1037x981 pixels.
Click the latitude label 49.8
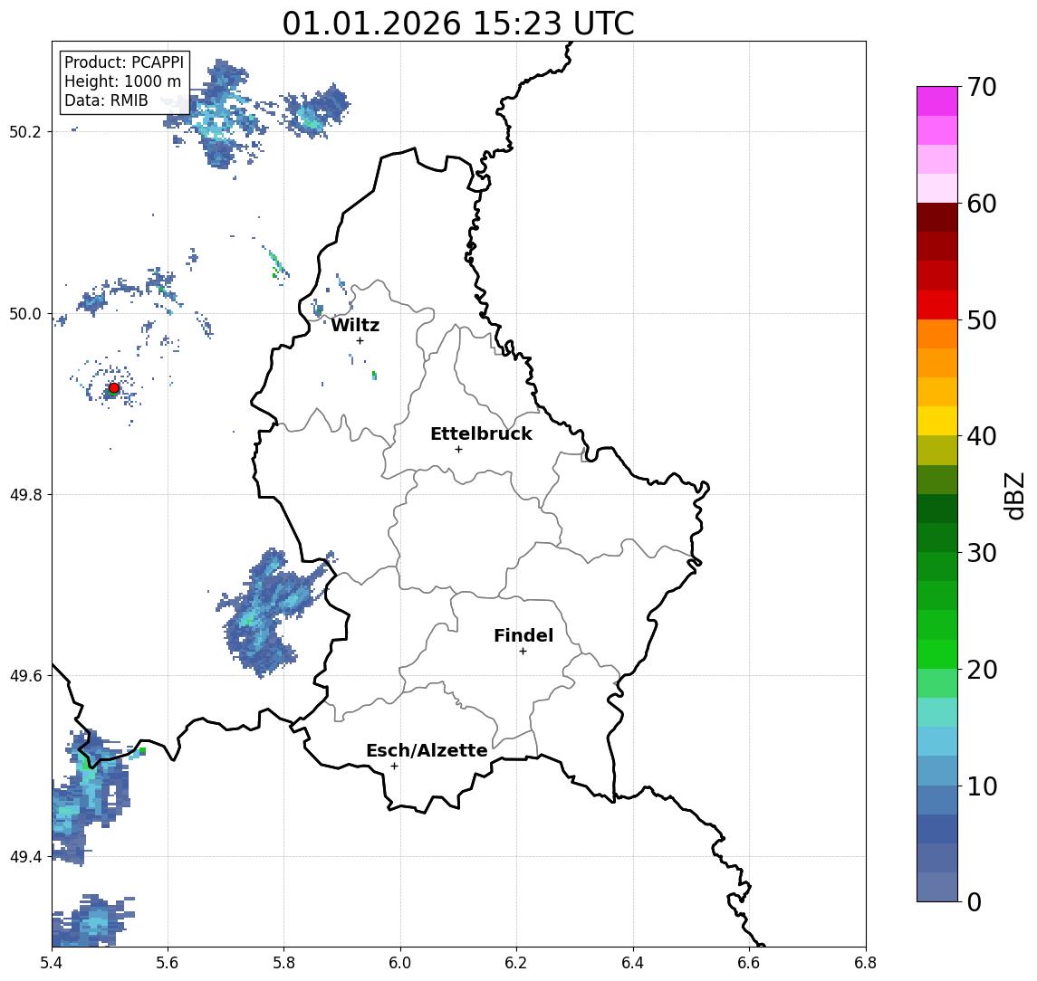tap(24, 494)
